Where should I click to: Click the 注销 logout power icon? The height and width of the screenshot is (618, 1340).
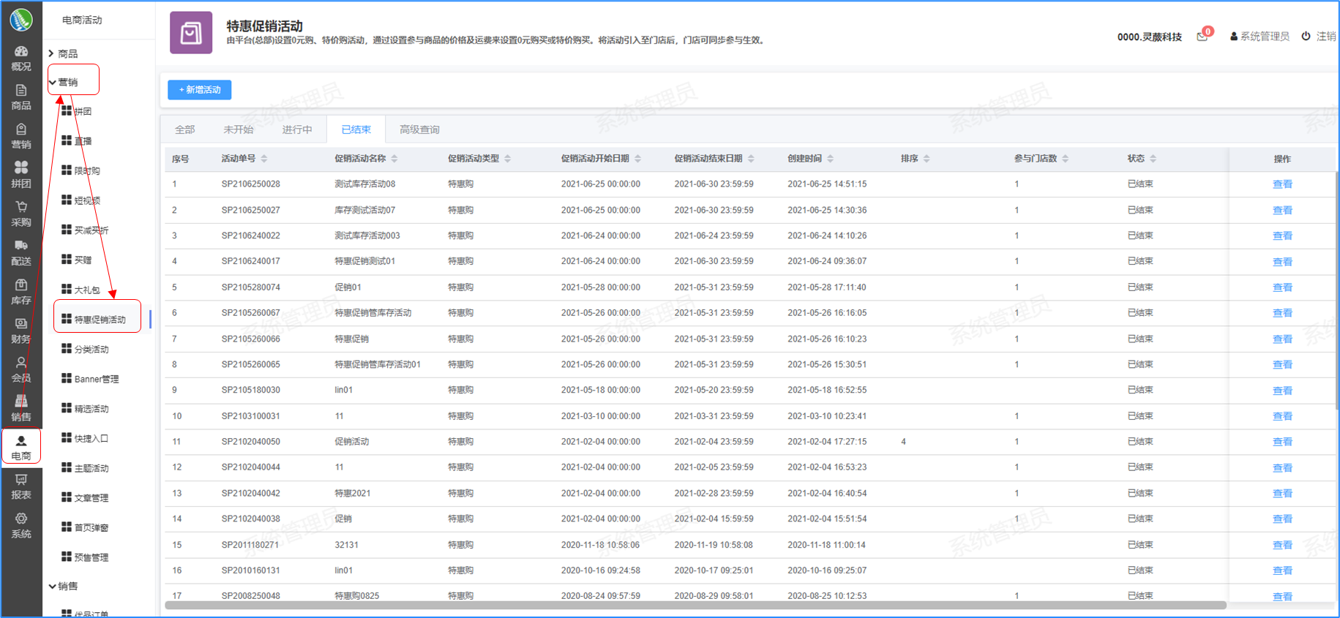tap(1306, 36)
